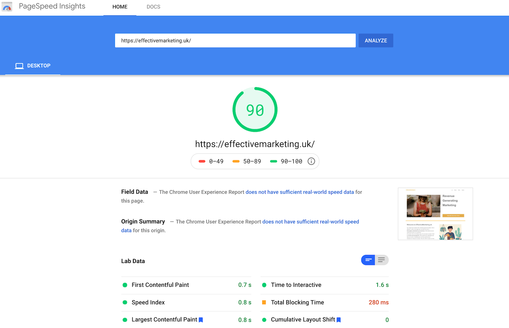Open the score ranges info icon

pos(311,161)
